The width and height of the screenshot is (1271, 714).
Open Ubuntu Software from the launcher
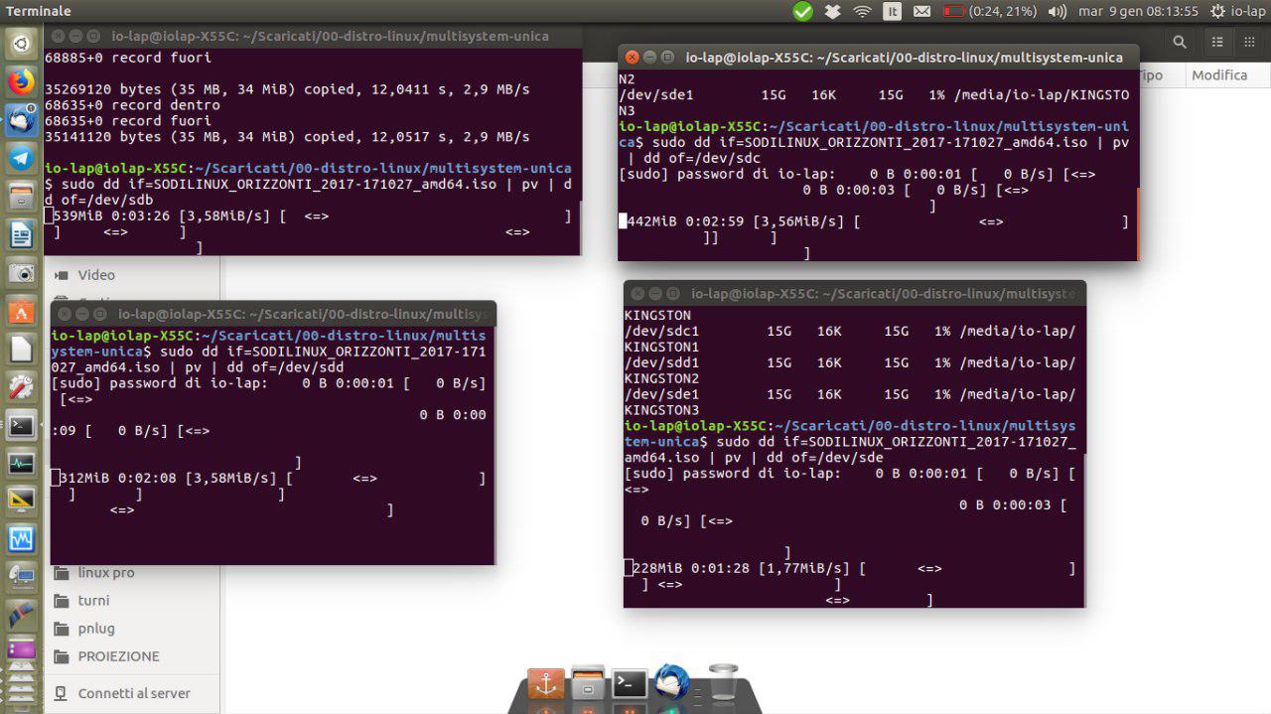click(21, 312)
